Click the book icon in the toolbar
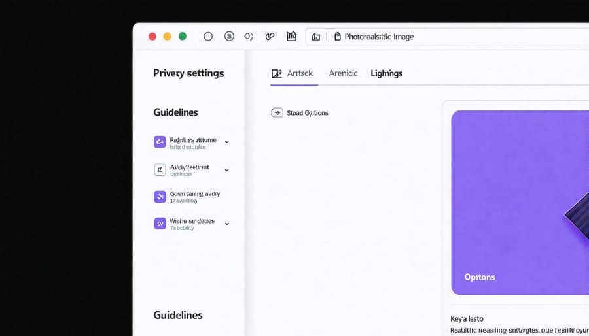 [291, 36]
